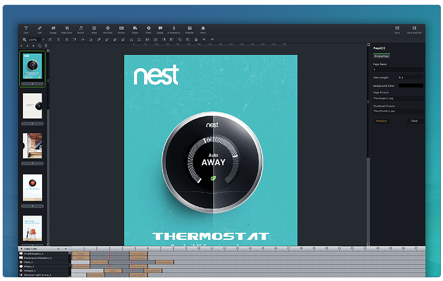Click the THERMOSTAT title on the canvas
The height and width of the screenshot is (281, 443).
coord(211,236)
